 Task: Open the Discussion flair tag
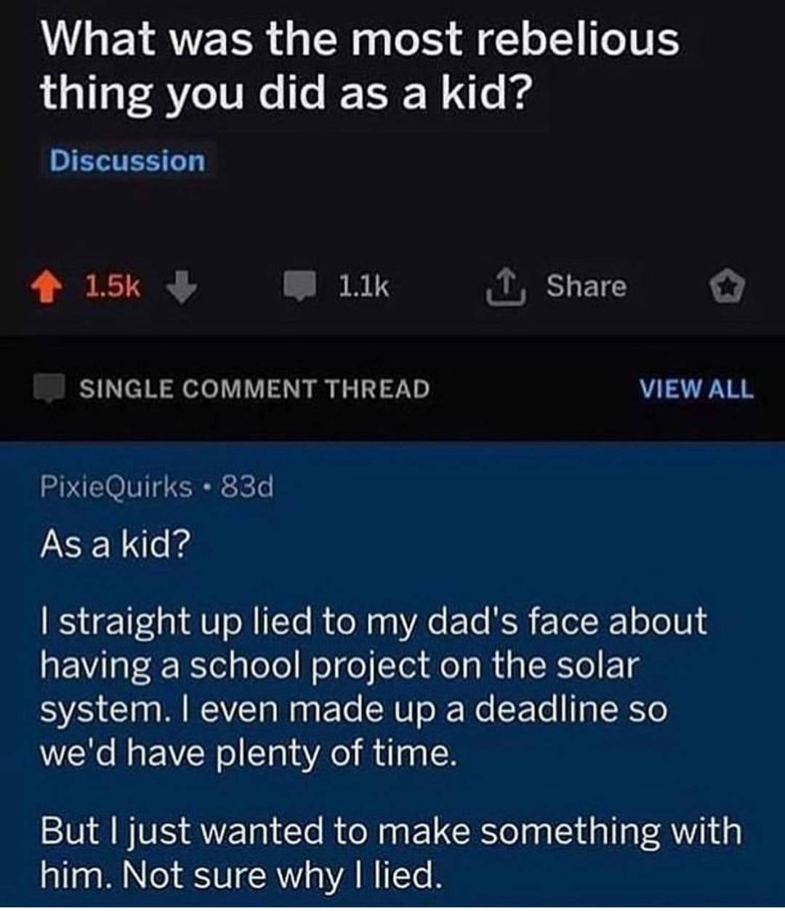pos(127,161)
